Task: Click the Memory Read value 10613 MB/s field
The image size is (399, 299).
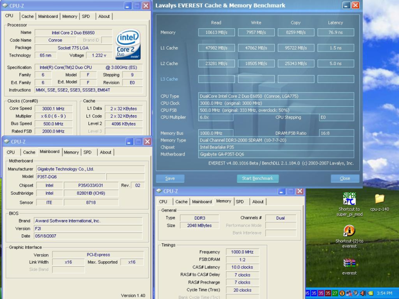Action: pos(216,32)
